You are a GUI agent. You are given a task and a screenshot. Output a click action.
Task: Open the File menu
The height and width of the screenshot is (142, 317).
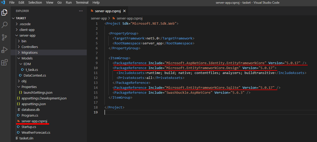[12, 3]
